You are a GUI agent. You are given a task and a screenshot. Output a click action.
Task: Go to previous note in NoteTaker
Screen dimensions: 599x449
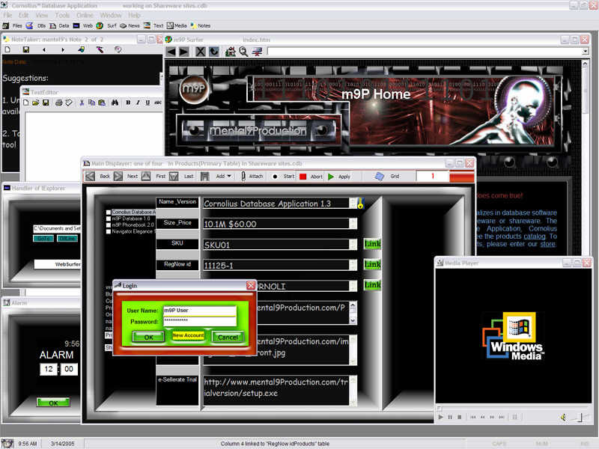pos(44,49)
